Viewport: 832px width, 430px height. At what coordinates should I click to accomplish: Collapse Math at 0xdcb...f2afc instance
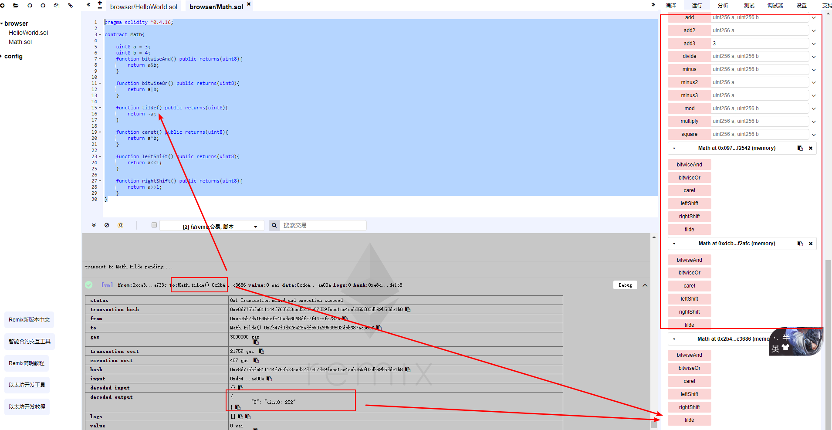674,244
